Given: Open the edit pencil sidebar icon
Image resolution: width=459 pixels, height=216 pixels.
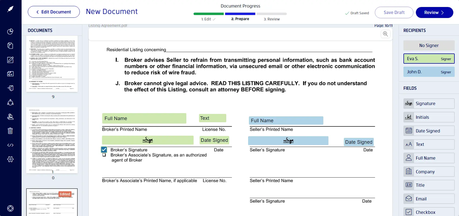Looking at the screenshot, I should click(x=10, y=60).
